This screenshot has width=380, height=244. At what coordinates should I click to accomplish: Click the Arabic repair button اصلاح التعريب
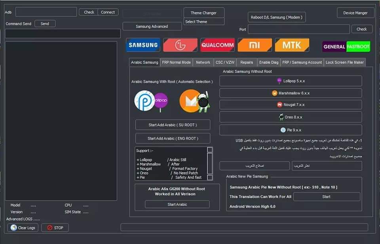tap(255, 166)
